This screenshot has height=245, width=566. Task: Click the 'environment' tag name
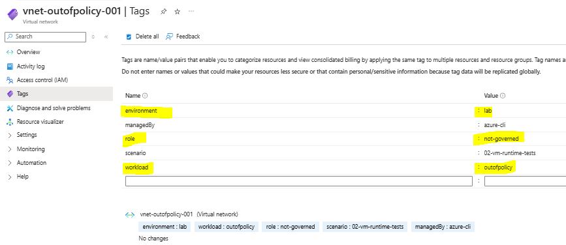[x=141, y=111]
